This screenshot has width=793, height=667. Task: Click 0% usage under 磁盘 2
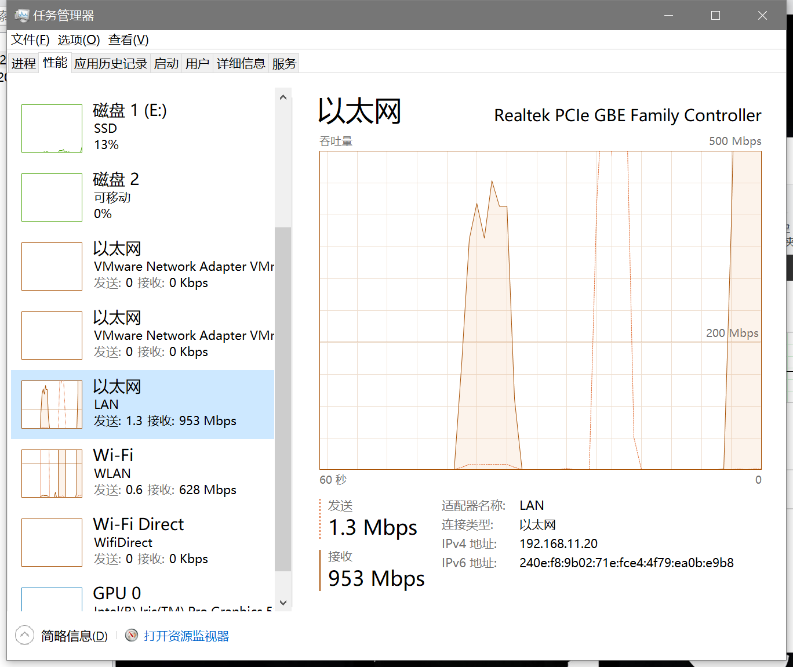coord(103,214)
